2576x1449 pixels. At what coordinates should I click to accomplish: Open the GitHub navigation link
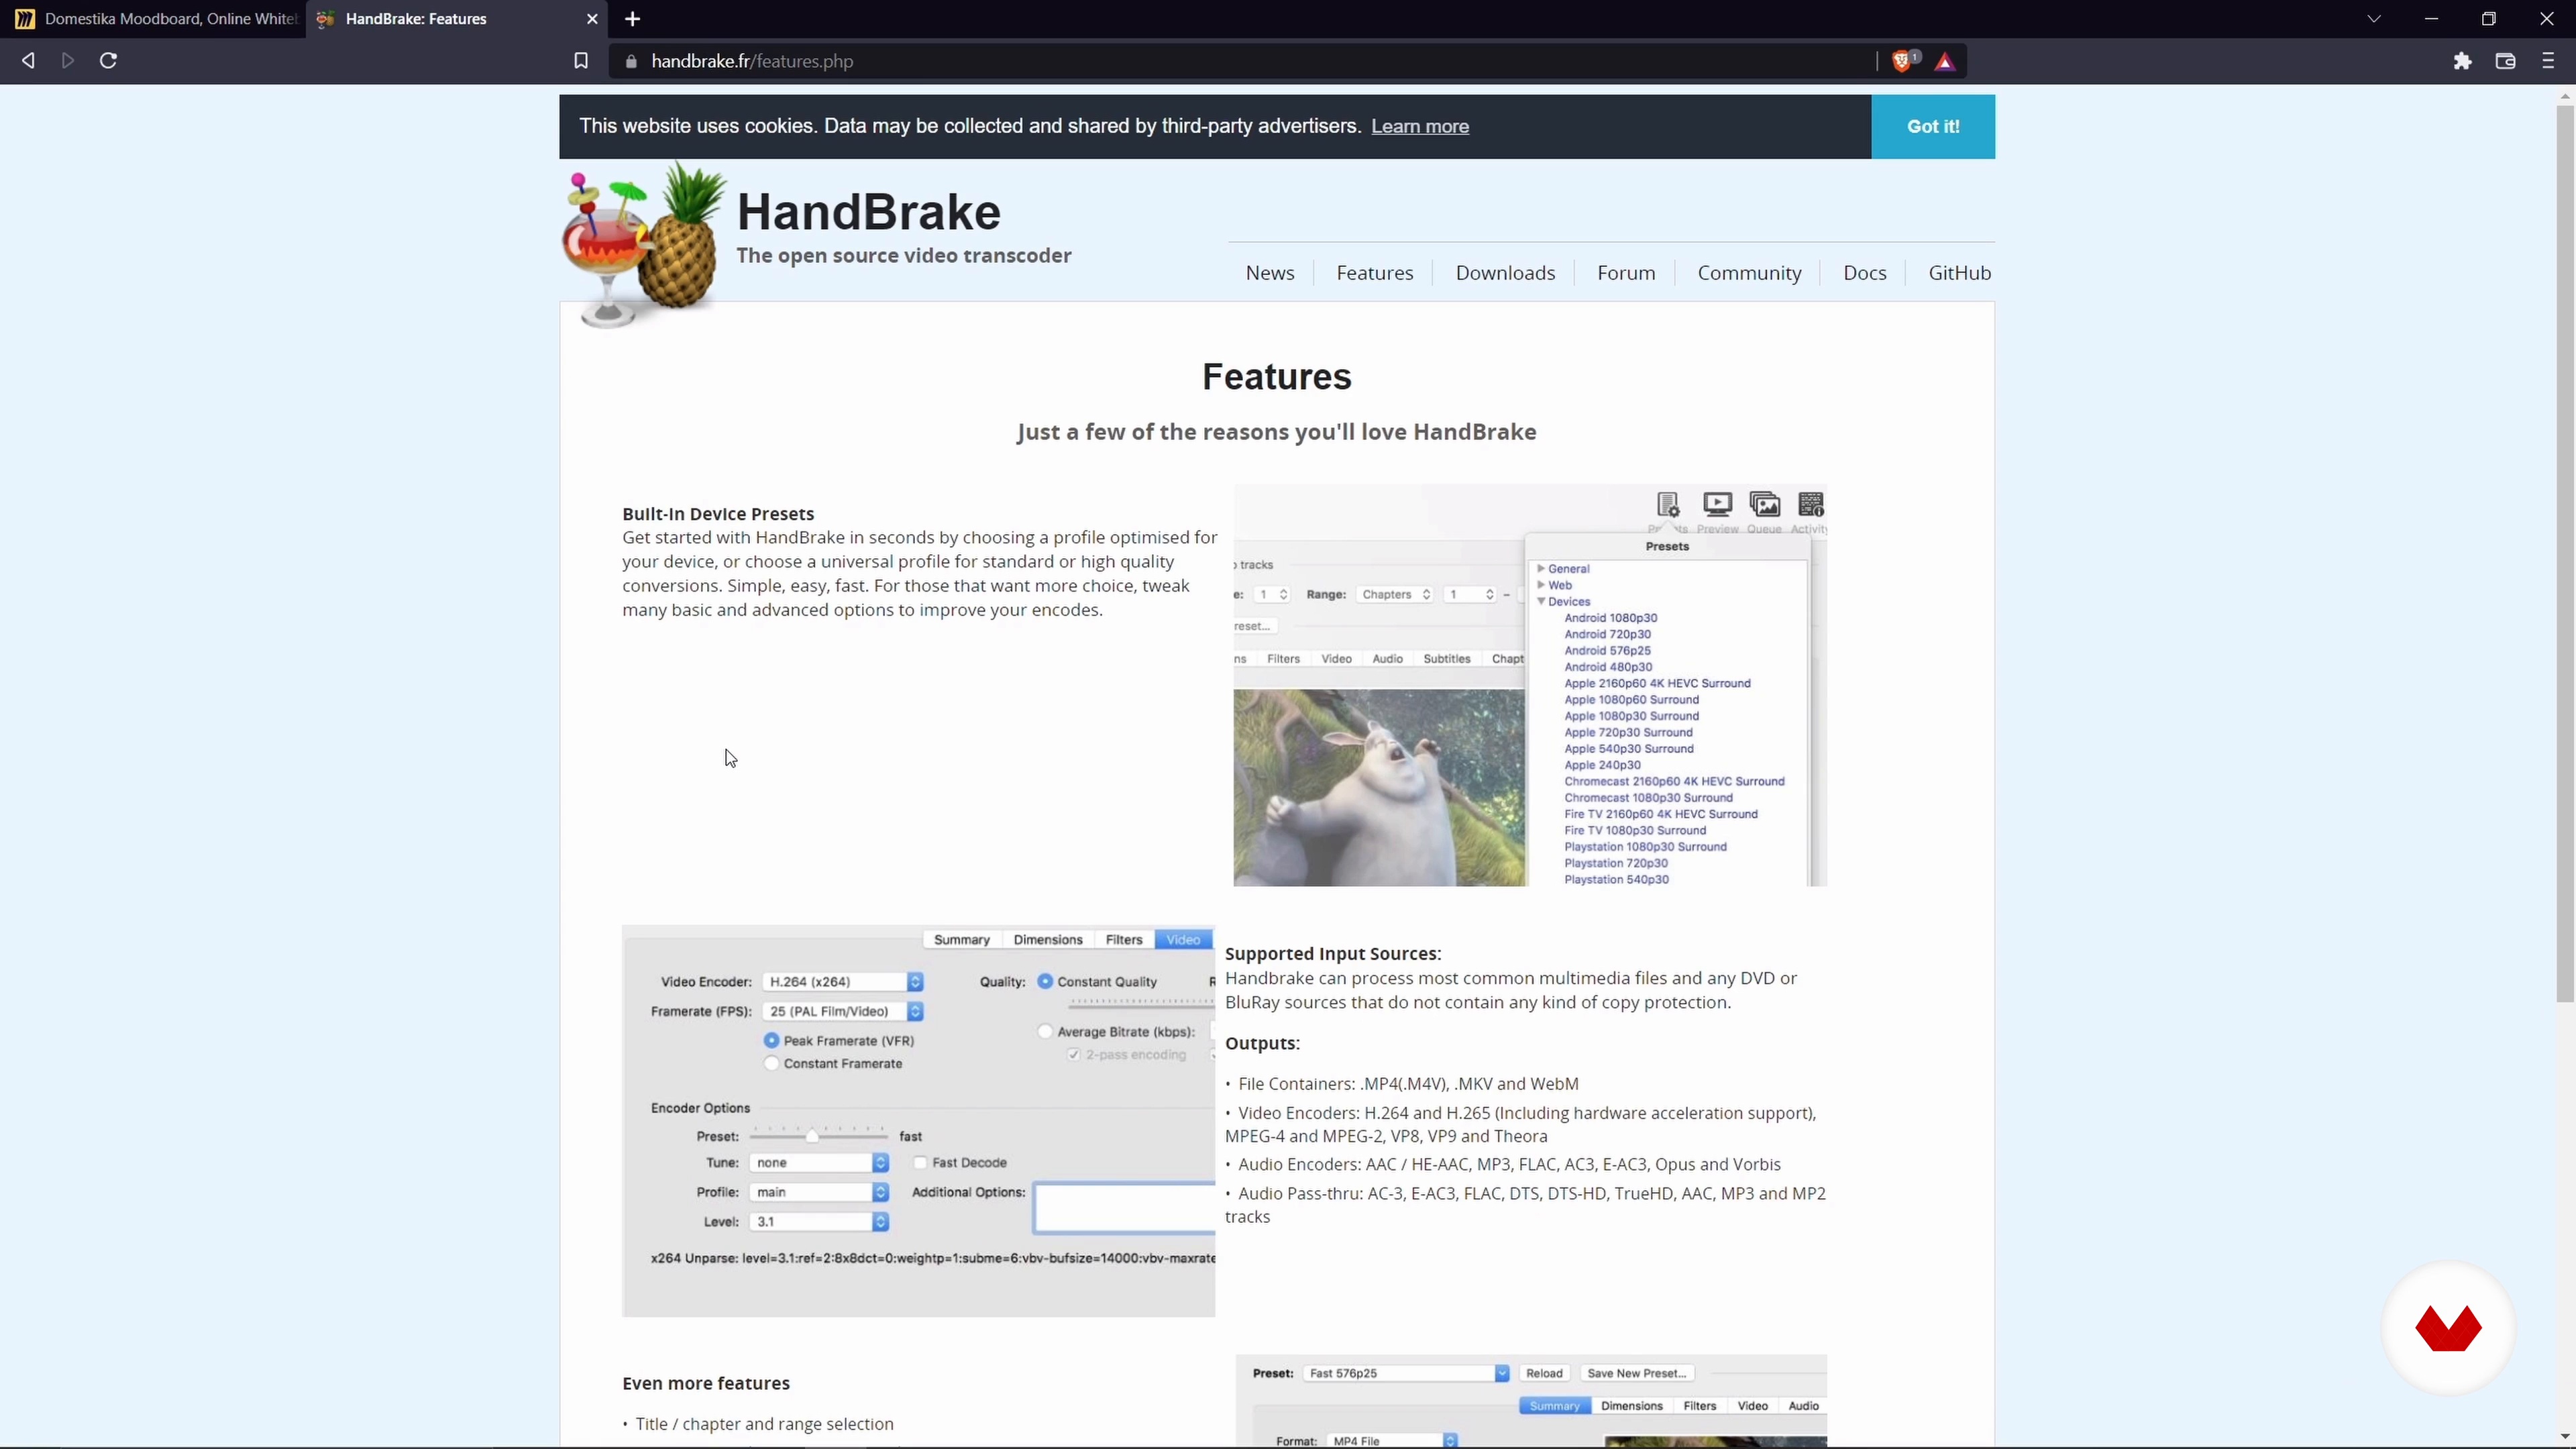point(1959,273)
